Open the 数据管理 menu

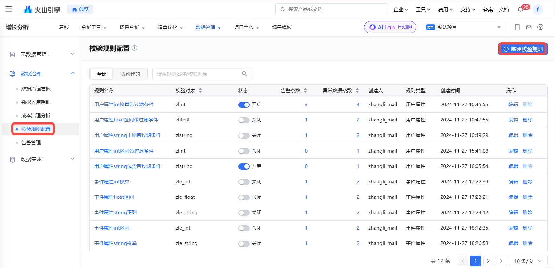click(208, 27)
